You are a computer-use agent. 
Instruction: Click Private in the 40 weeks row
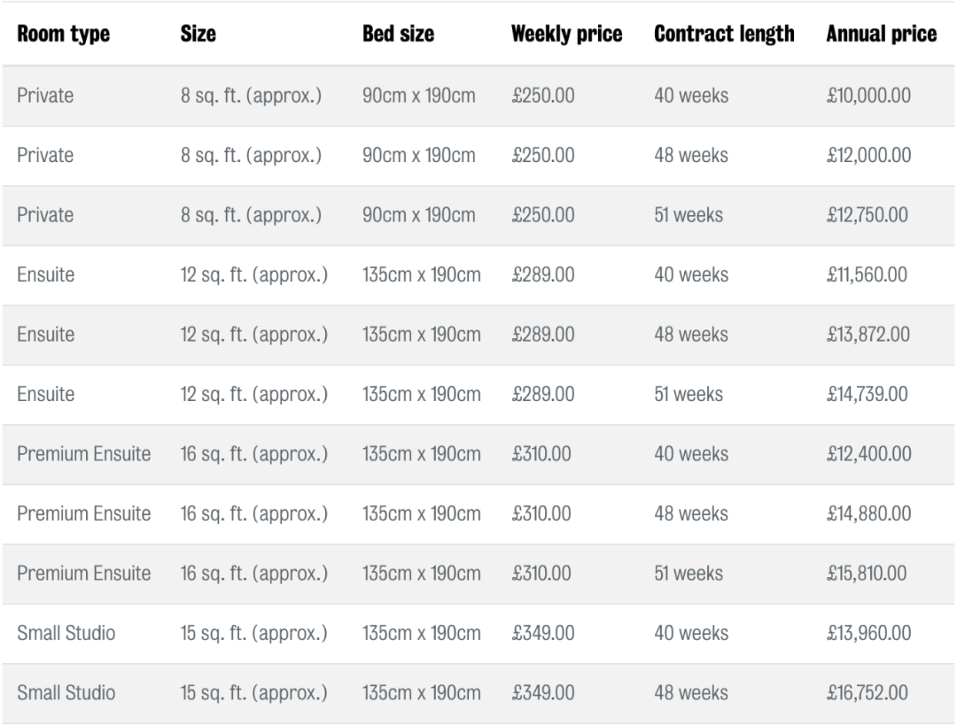pyautogui.click(x=45, y=96)
